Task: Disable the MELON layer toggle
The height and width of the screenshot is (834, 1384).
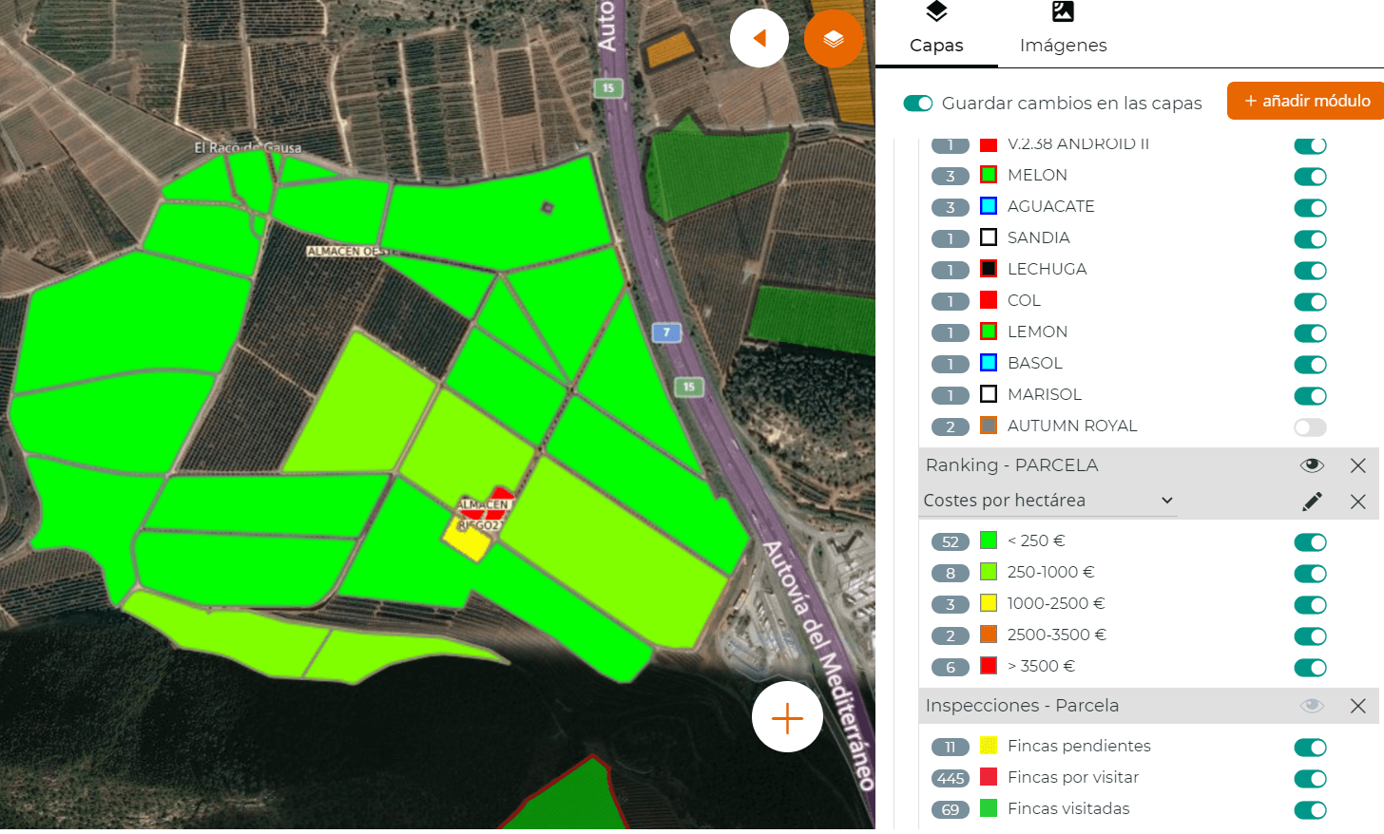Action: click(x=1310, y=177)
